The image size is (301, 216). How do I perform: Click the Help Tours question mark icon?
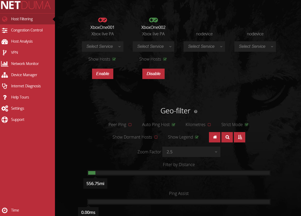pos(5,97)
